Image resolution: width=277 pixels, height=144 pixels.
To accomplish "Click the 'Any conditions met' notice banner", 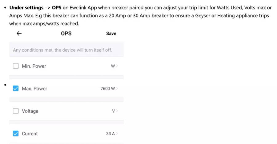I will pyautogui.click(x=62, y=50).
